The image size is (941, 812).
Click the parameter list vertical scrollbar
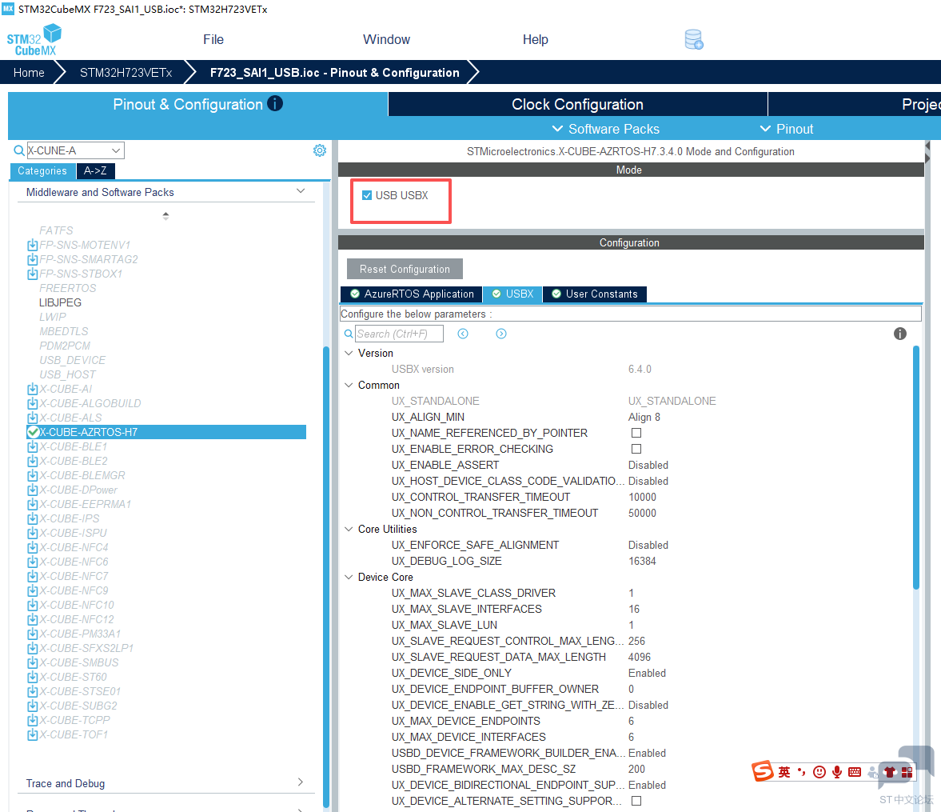(915, 467)
